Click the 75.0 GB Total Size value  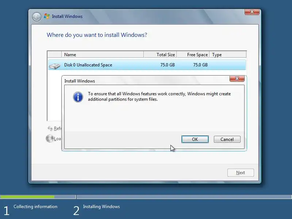[x=168, y=65]
